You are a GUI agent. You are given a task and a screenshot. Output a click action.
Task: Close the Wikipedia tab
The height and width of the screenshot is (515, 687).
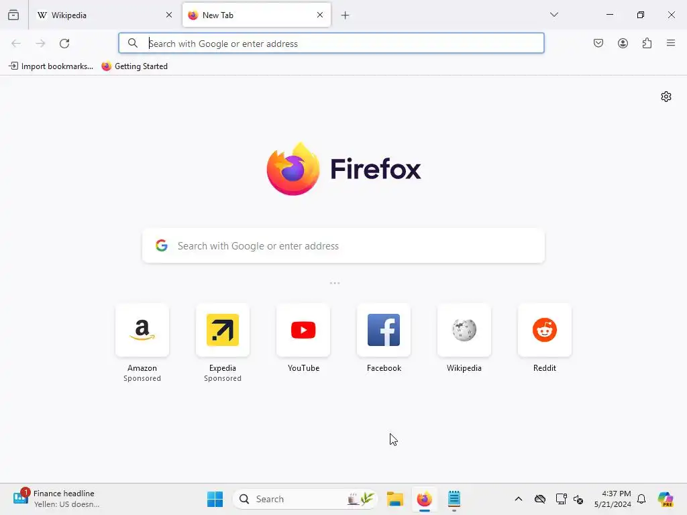pos(168,15)
